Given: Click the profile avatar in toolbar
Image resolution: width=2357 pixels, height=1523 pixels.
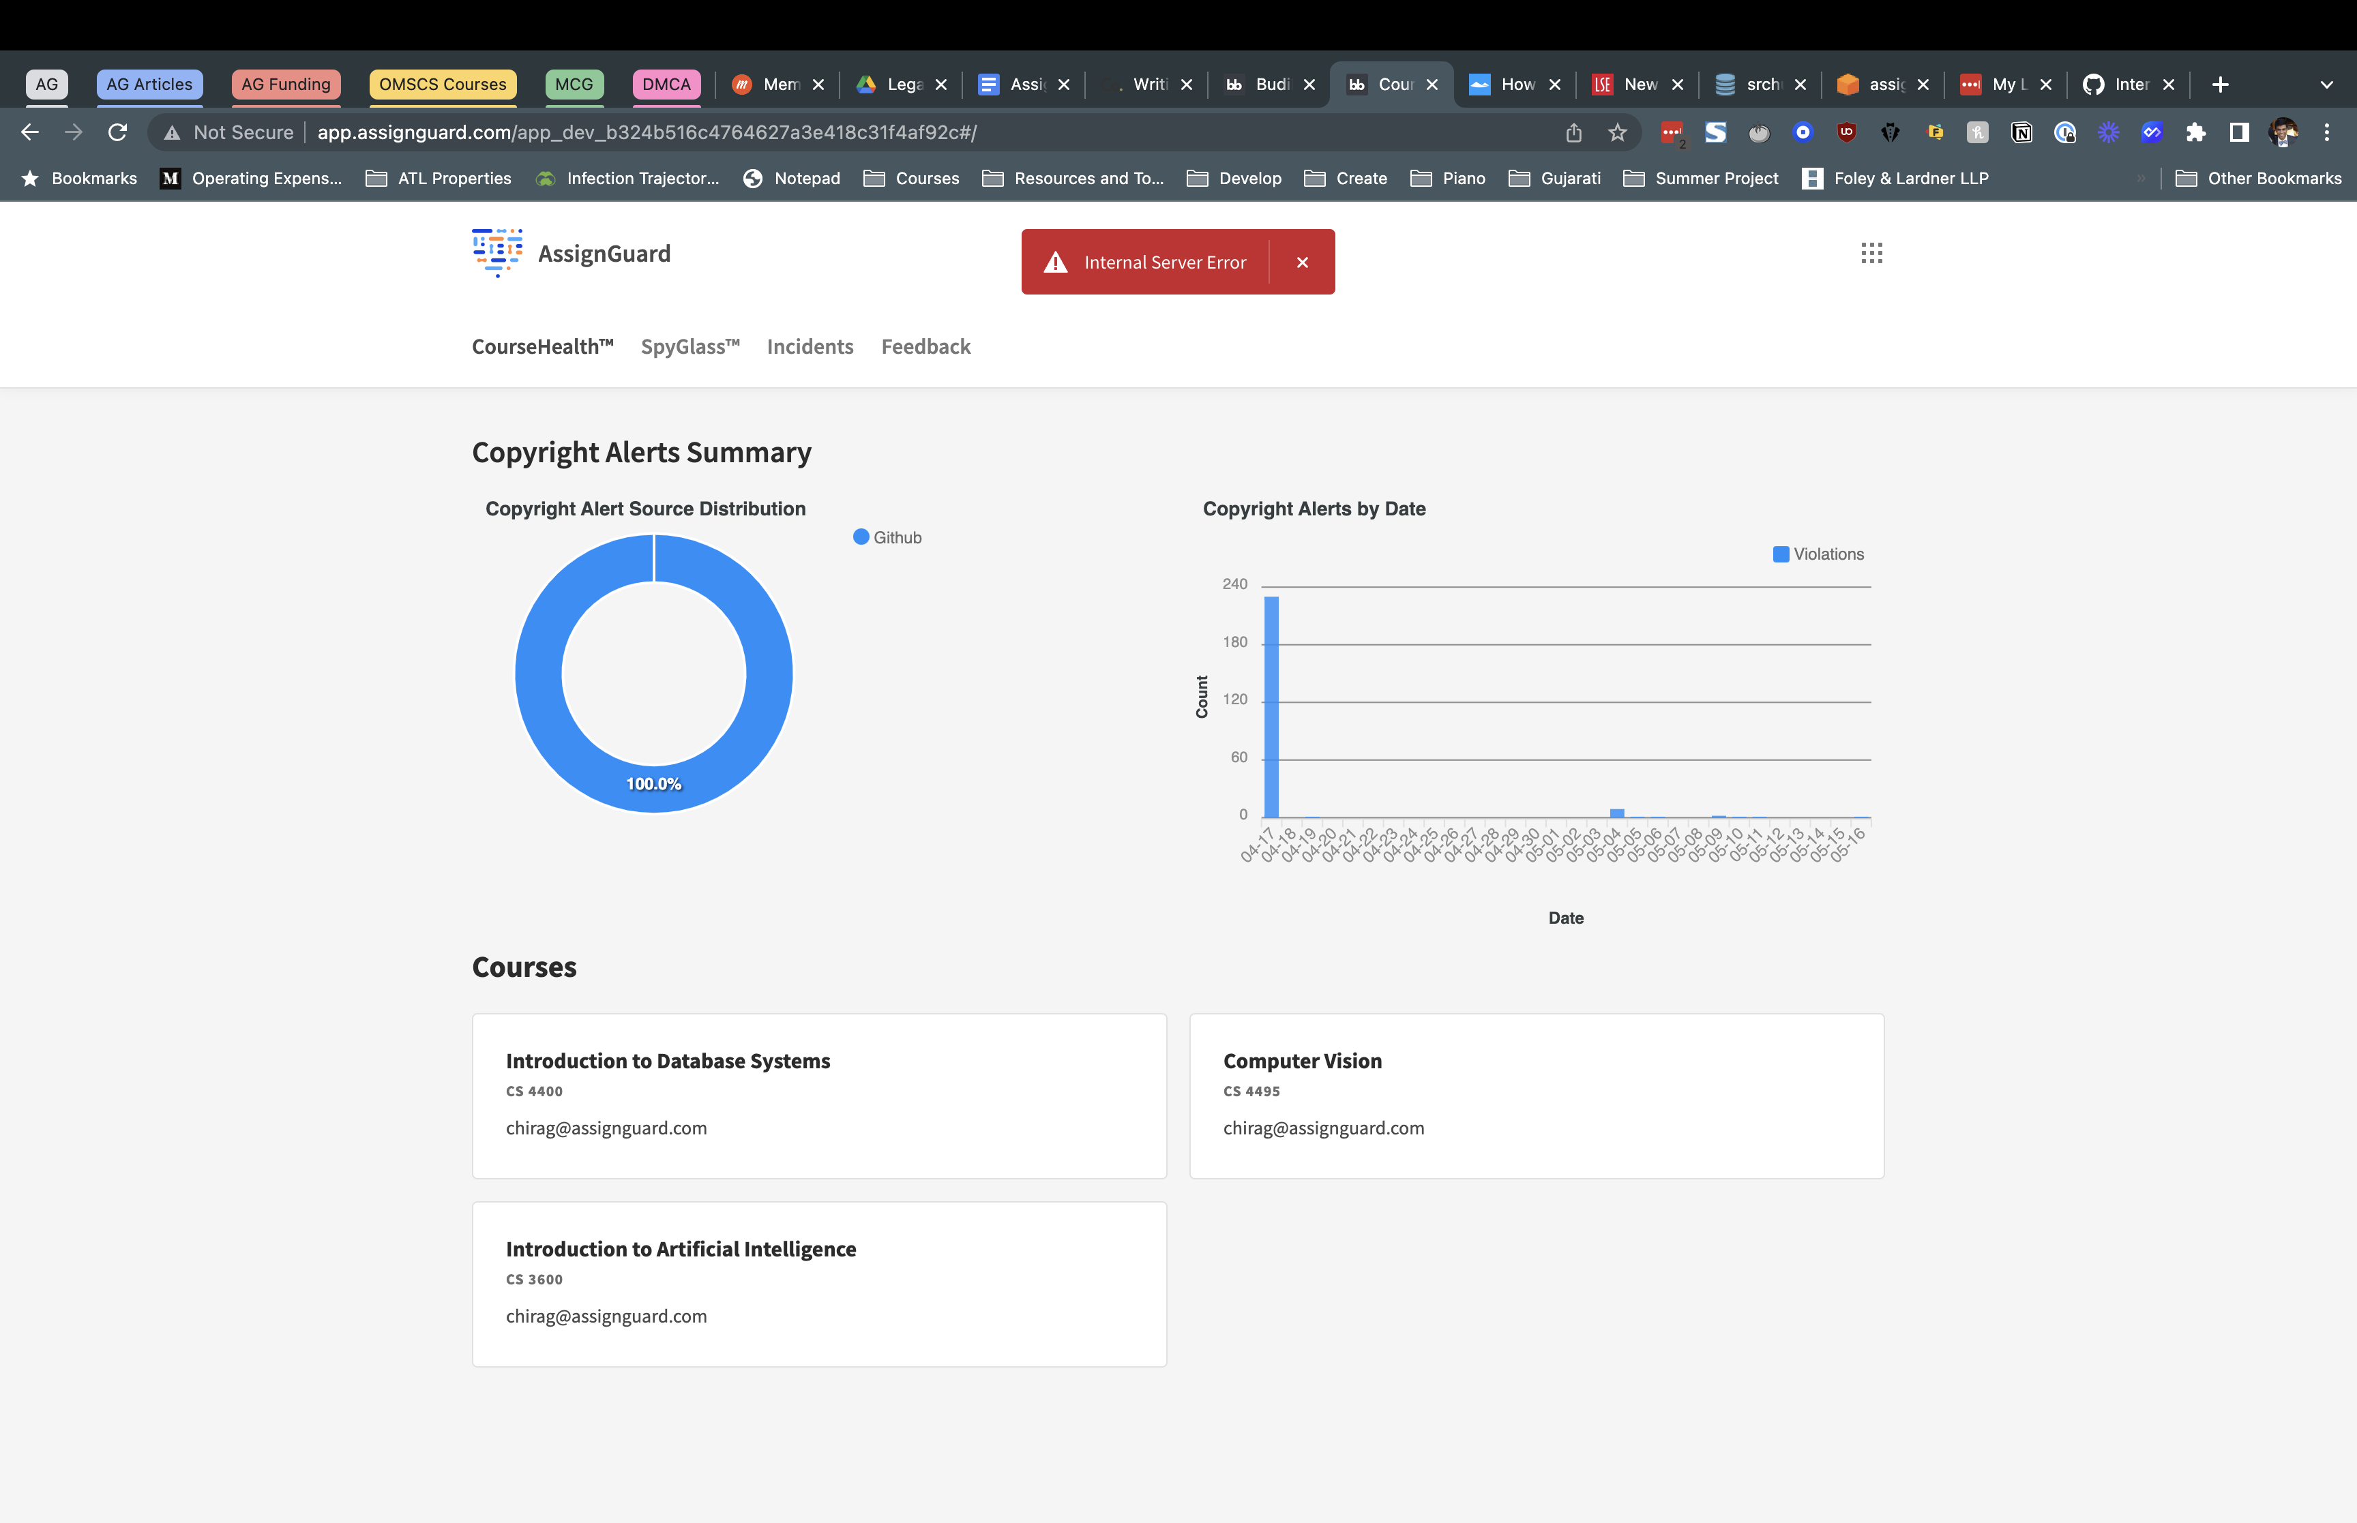Looking at the screenshot, I should pyautogui.click(x=2283, y=132).
